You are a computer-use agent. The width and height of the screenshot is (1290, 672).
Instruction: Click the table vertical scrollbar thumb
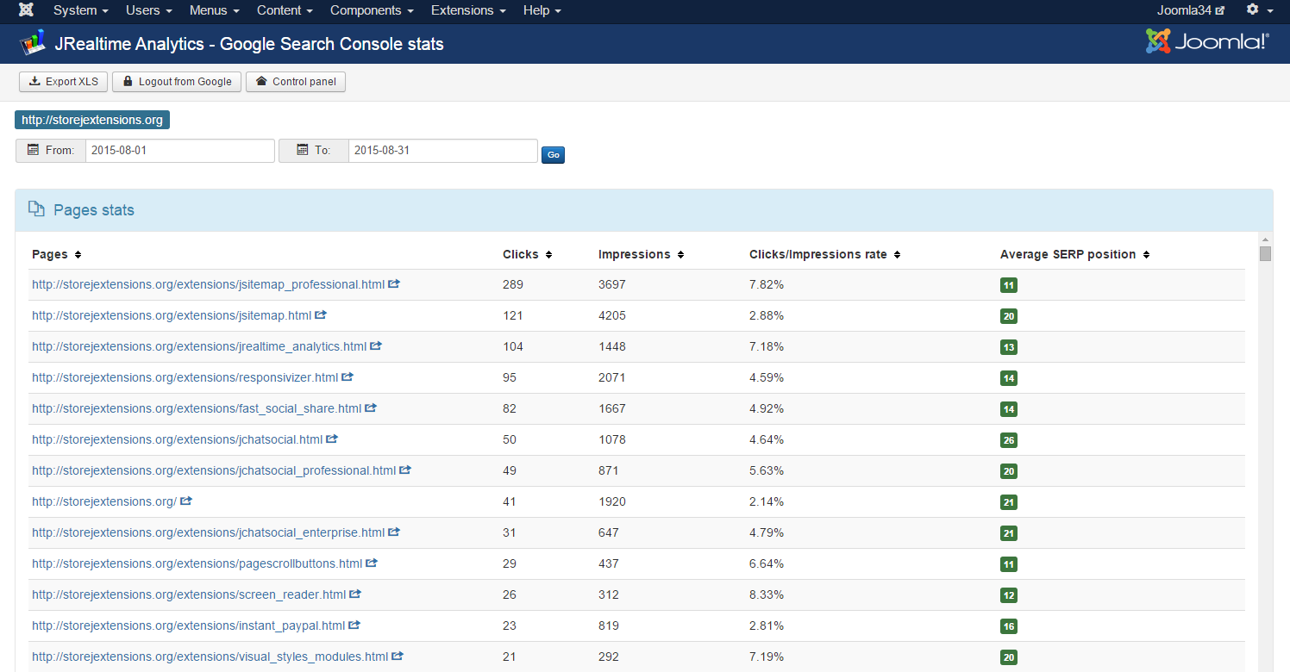[x=1265, y=253]
